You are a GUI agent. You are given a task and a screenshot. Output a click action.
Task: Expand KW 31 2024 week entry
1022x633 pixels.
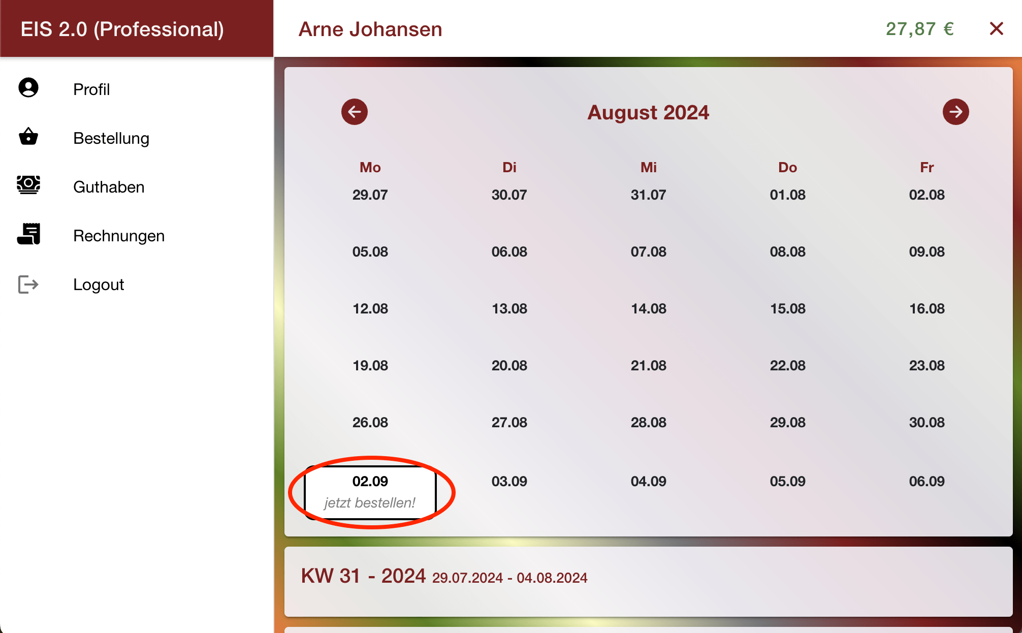click(650, 577)
